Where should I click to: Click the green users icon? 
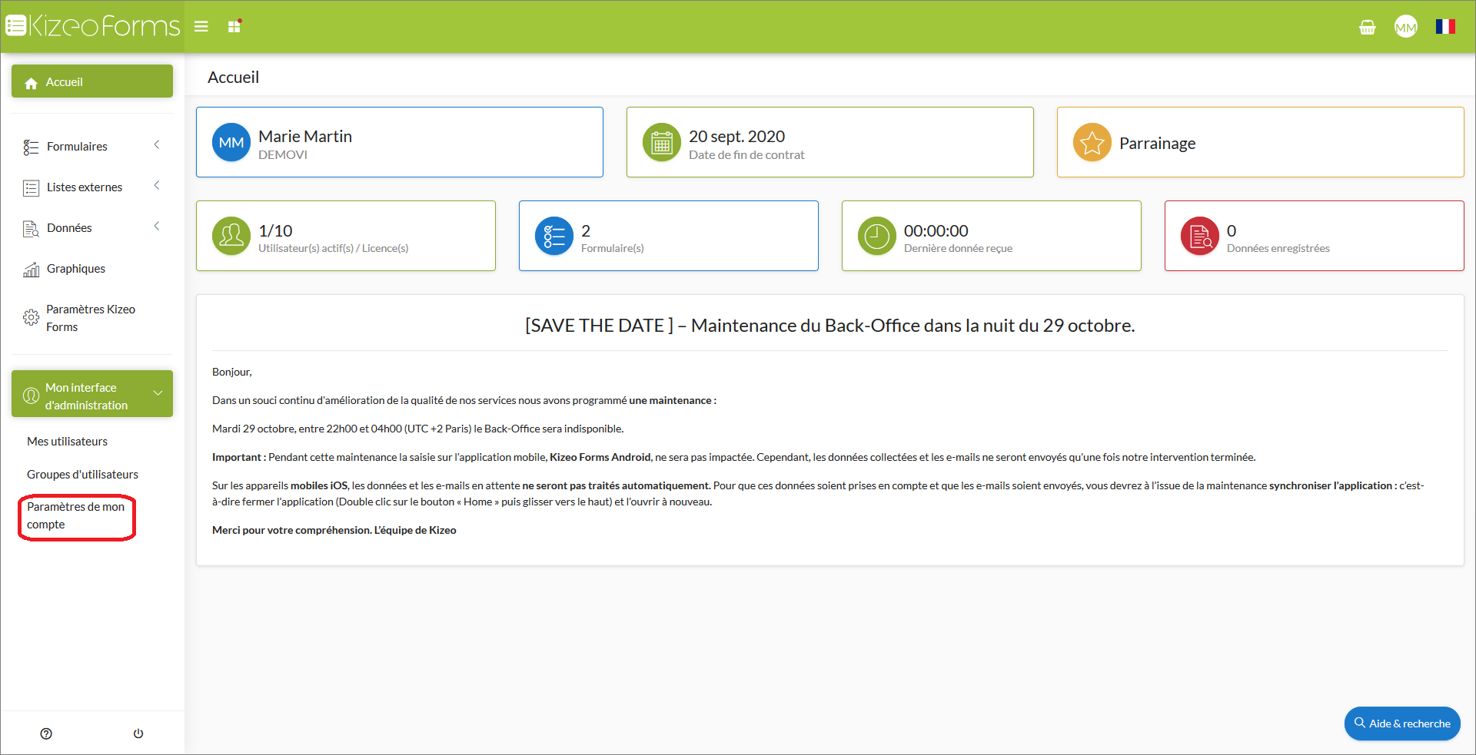(x=231, y=236)
